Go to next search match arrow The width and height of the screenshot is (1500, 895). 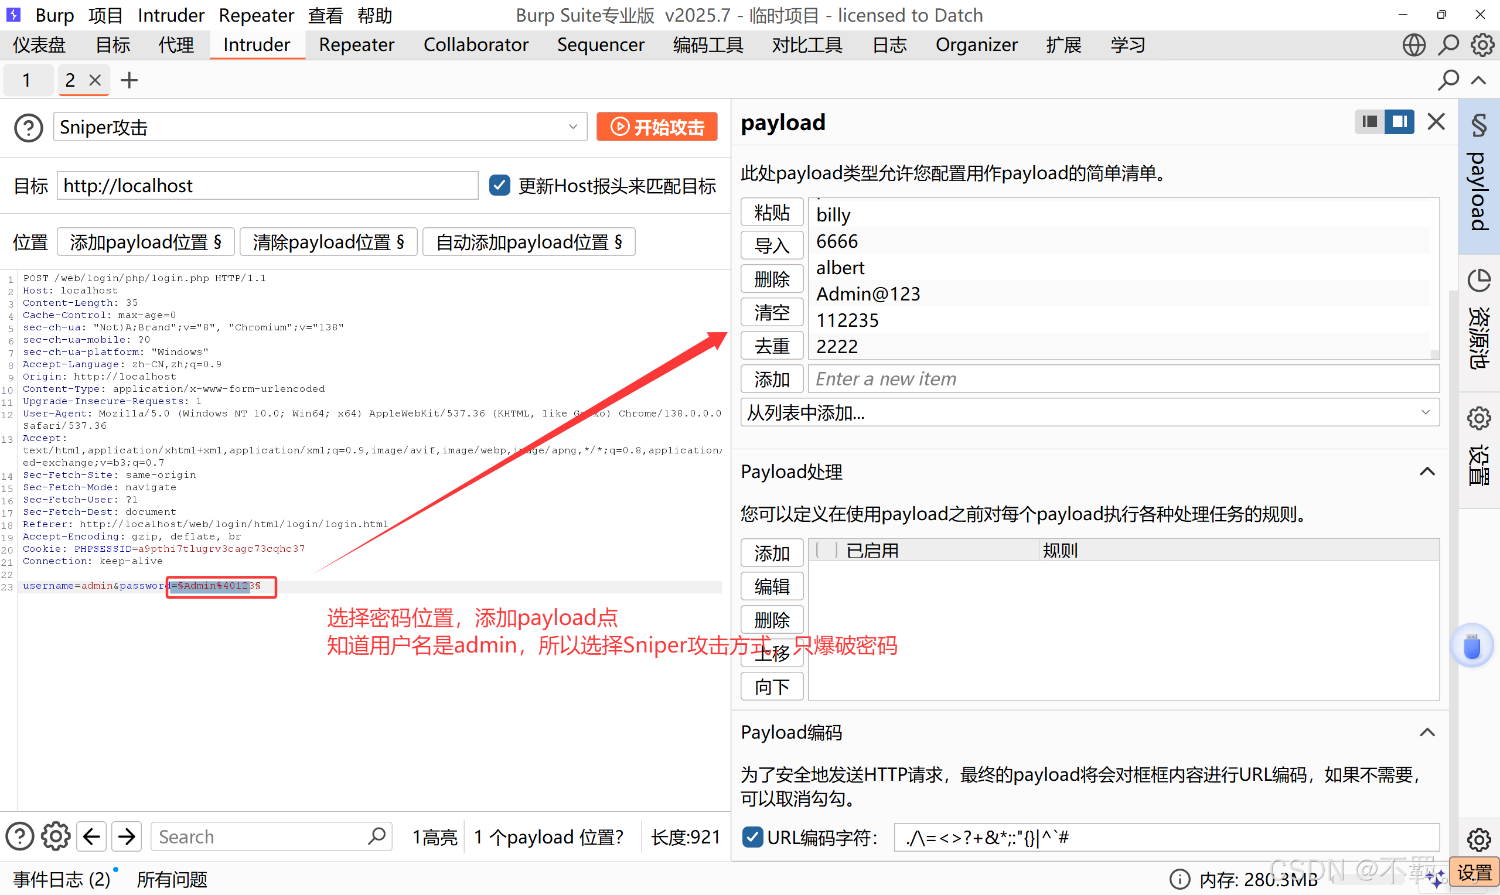127,836
